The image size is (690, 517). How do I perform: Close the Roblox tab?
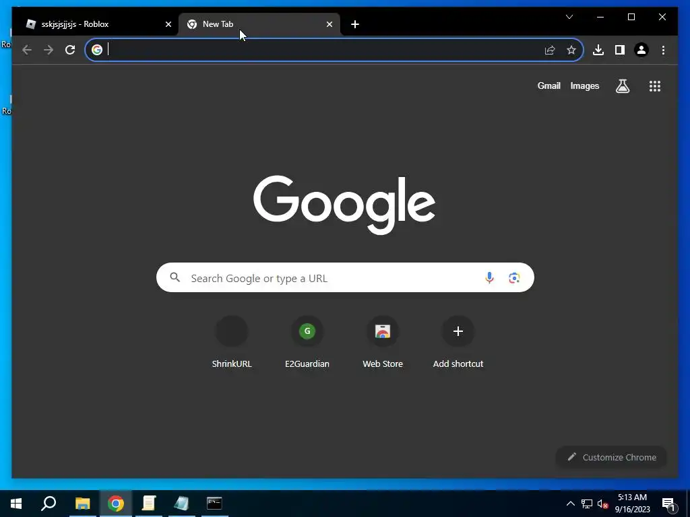tap(168, 24)
